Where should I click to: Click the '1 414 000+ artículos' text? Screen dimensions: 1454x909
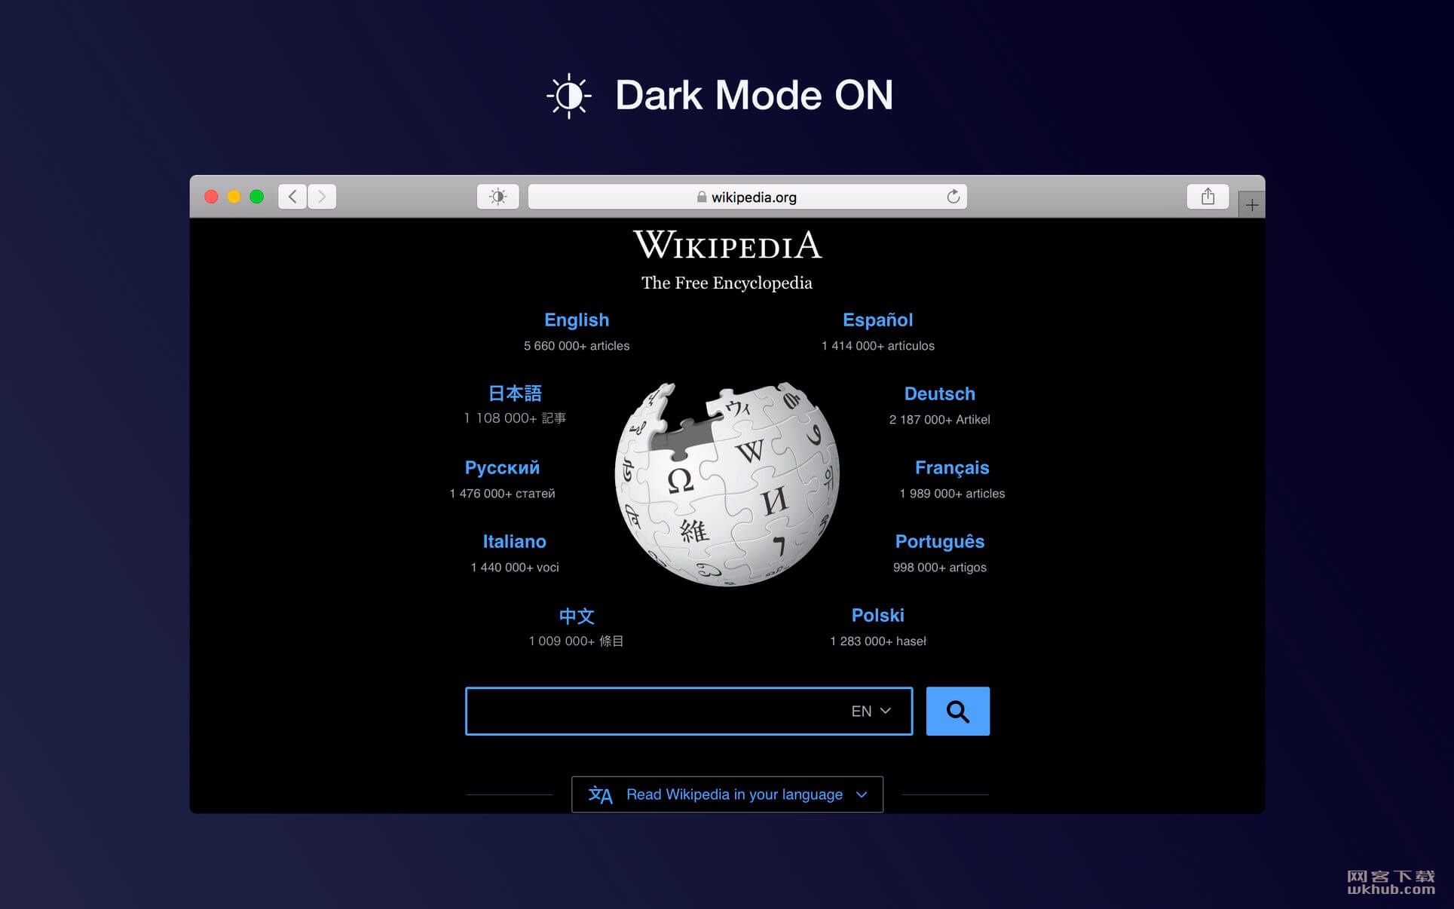877,345
